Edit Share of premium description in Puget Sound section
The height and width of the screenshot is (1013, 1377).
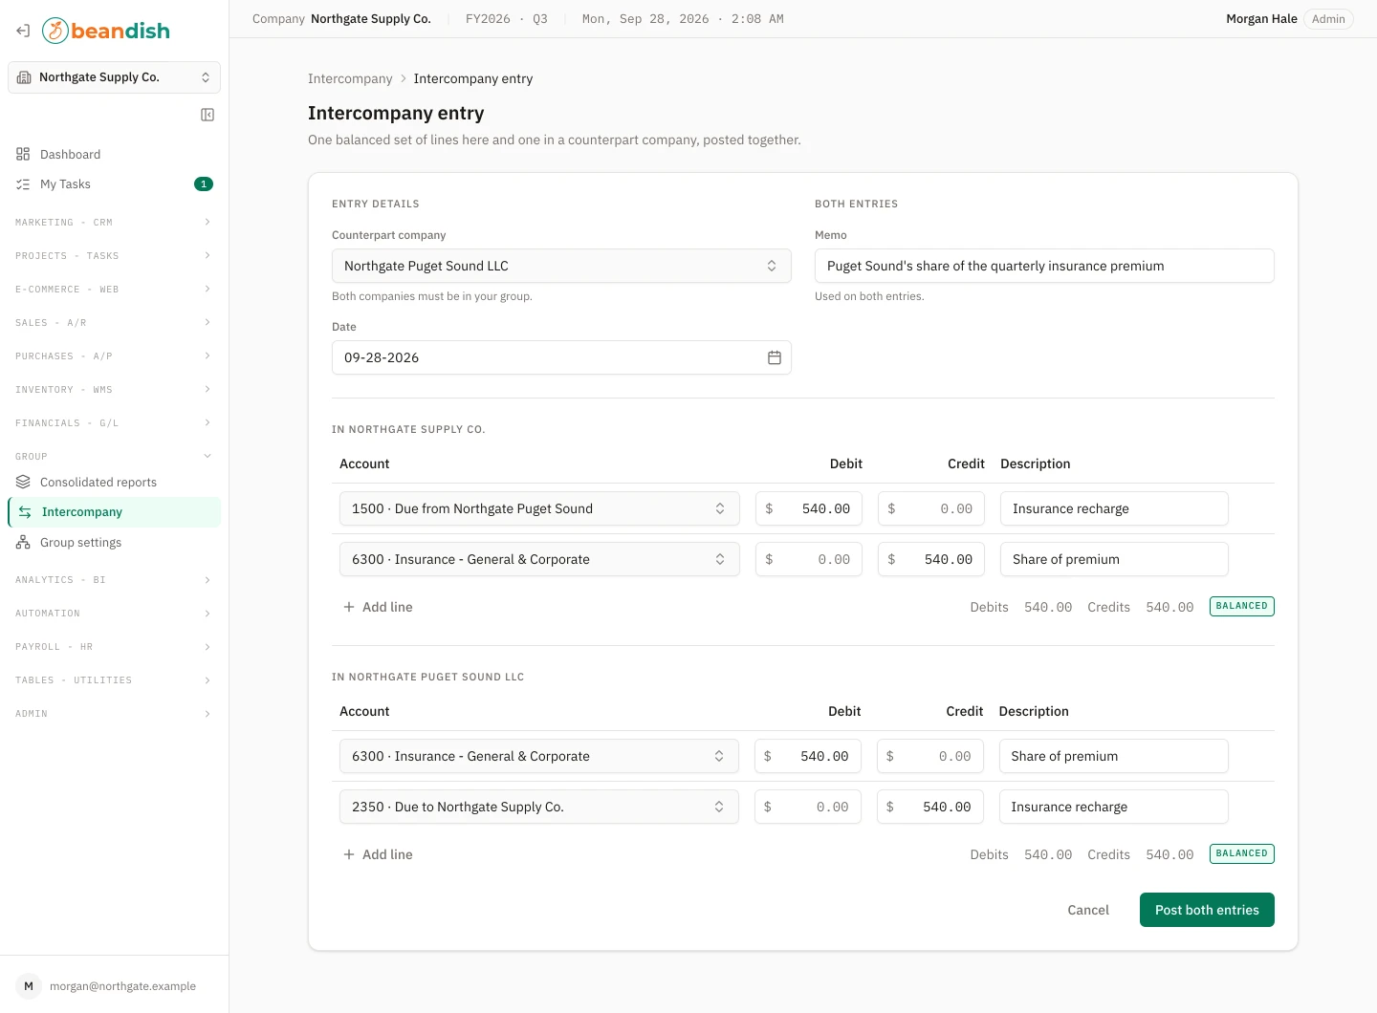(1113, 756)
